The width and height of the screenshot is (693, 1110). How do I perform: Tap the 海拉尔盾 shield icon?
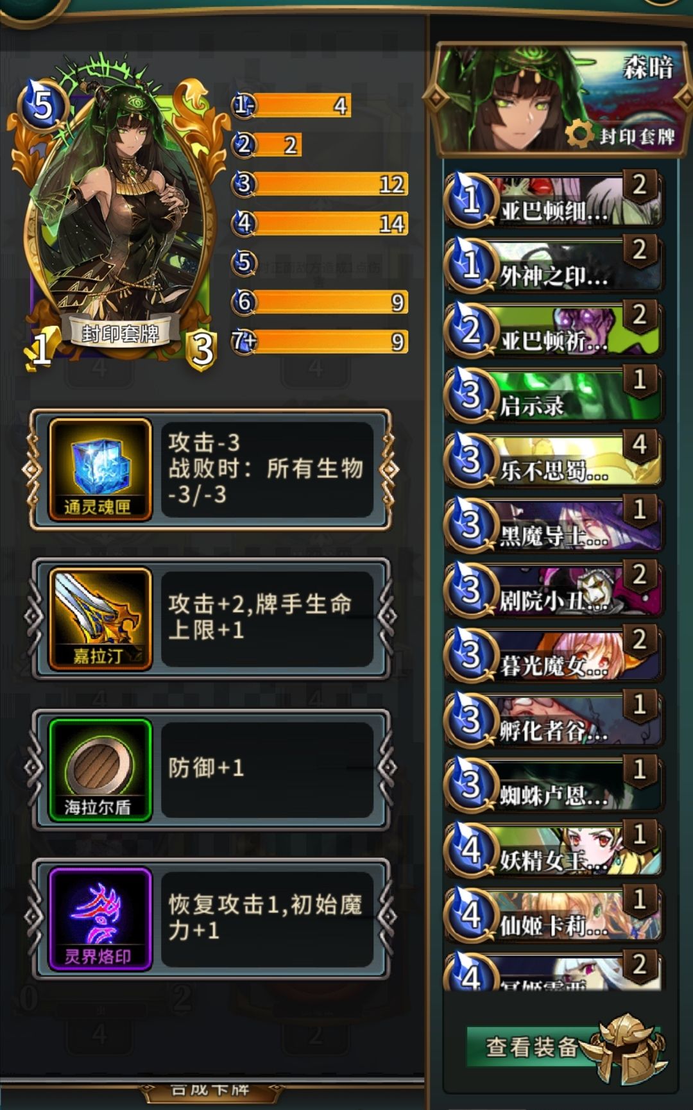(100, 769)
